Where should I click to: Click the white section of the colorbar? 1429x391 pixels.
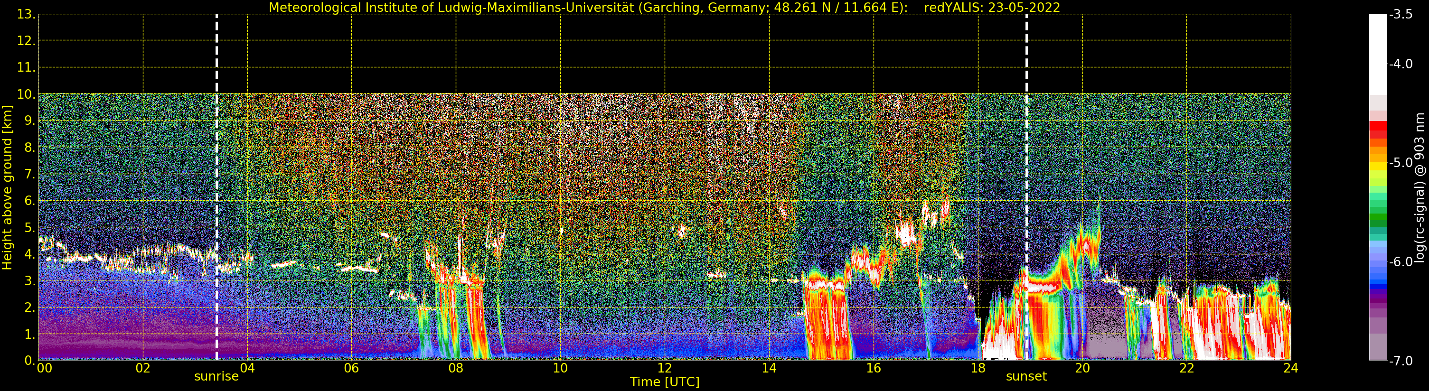click(1378, 55)
